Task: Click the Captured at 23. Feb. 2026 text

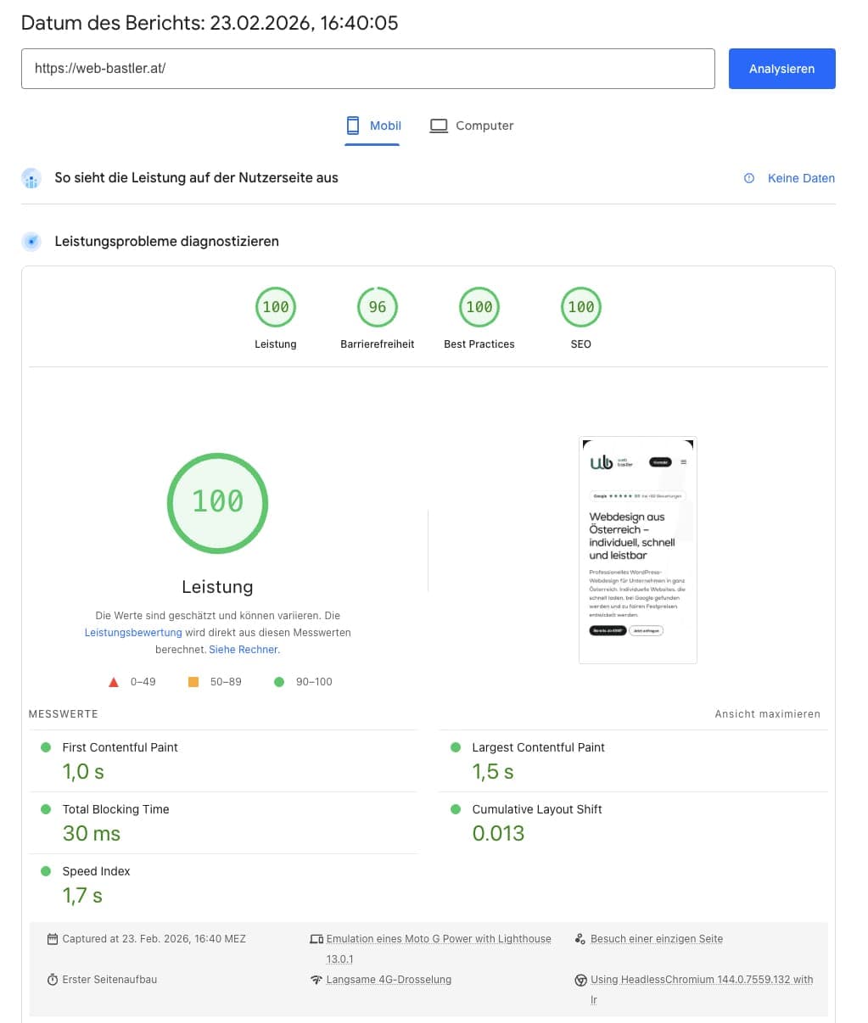Action: tap(154, 939)
